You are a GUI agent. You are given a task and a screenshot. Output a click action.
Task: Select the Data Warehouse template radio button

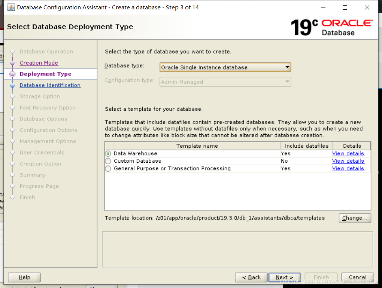108,153
